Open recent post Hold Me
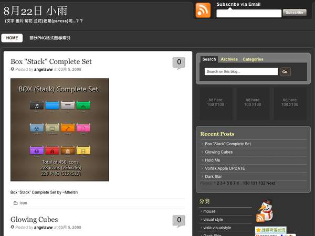The image size is (315, 236). tap(213, 160)
